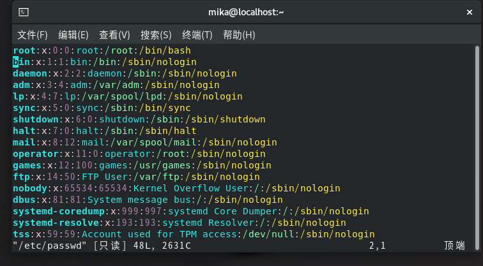Click the root username on first line

tap(24, 50)
